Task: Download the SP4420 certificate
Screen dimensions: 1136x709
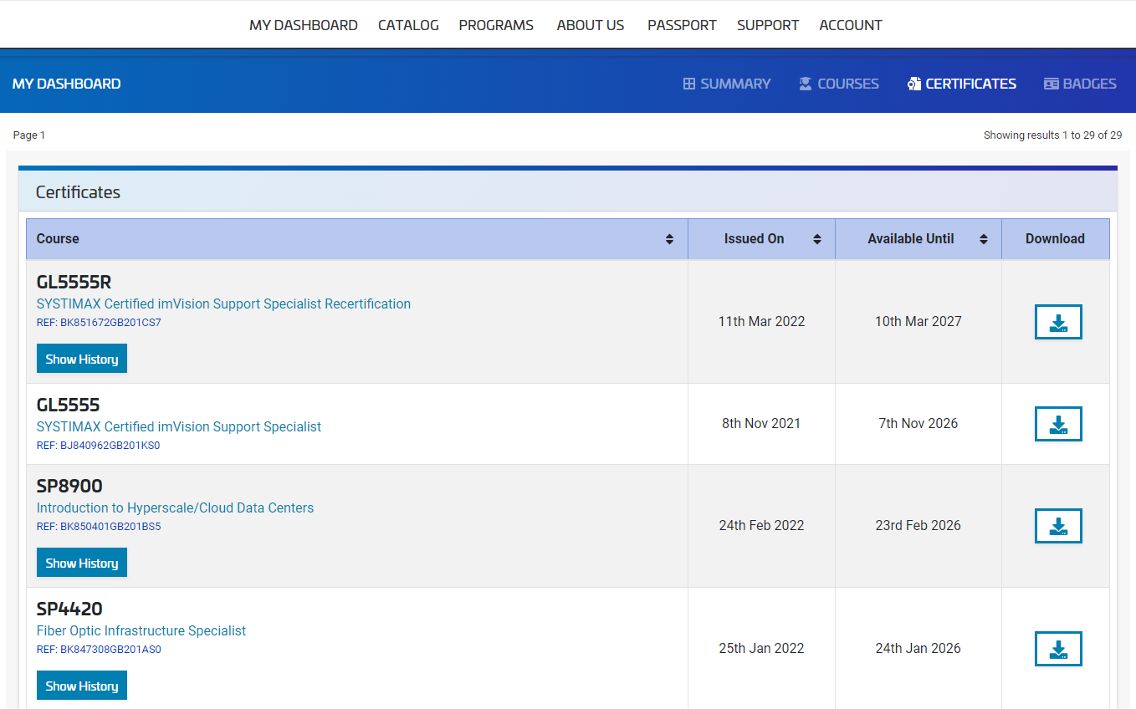Action: pyautogui.click(x=1058, y=649)
